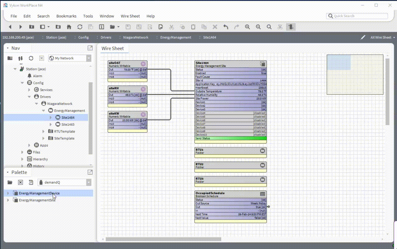Open the File menu
397x249 pixels.
coord(14,16)
